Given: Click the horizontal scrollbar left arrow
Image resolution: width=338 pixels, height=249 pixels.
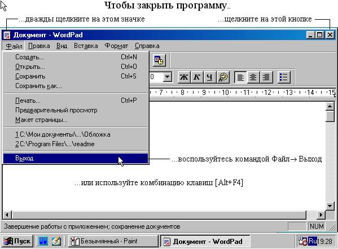Looking at the screenshot, I should tap(7, 215).
